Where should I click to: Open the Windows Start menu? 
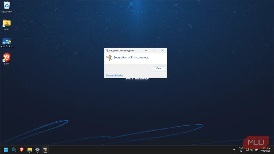6,150
